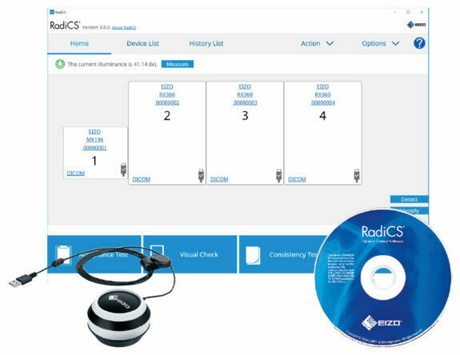The height and width of the screenshot is (355, 460).
Task: Open serial number 00000004 link
Action: 322,102
